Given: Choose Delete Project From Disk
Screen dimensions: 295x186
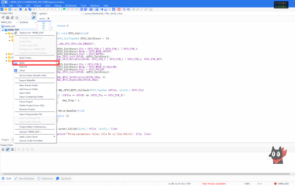Looking at the screenshot, I should (35, 105).
